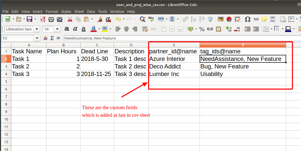This screenshot has height=151, width=301.
Task: Toggle Bold formatting
Action: point(67,29)
